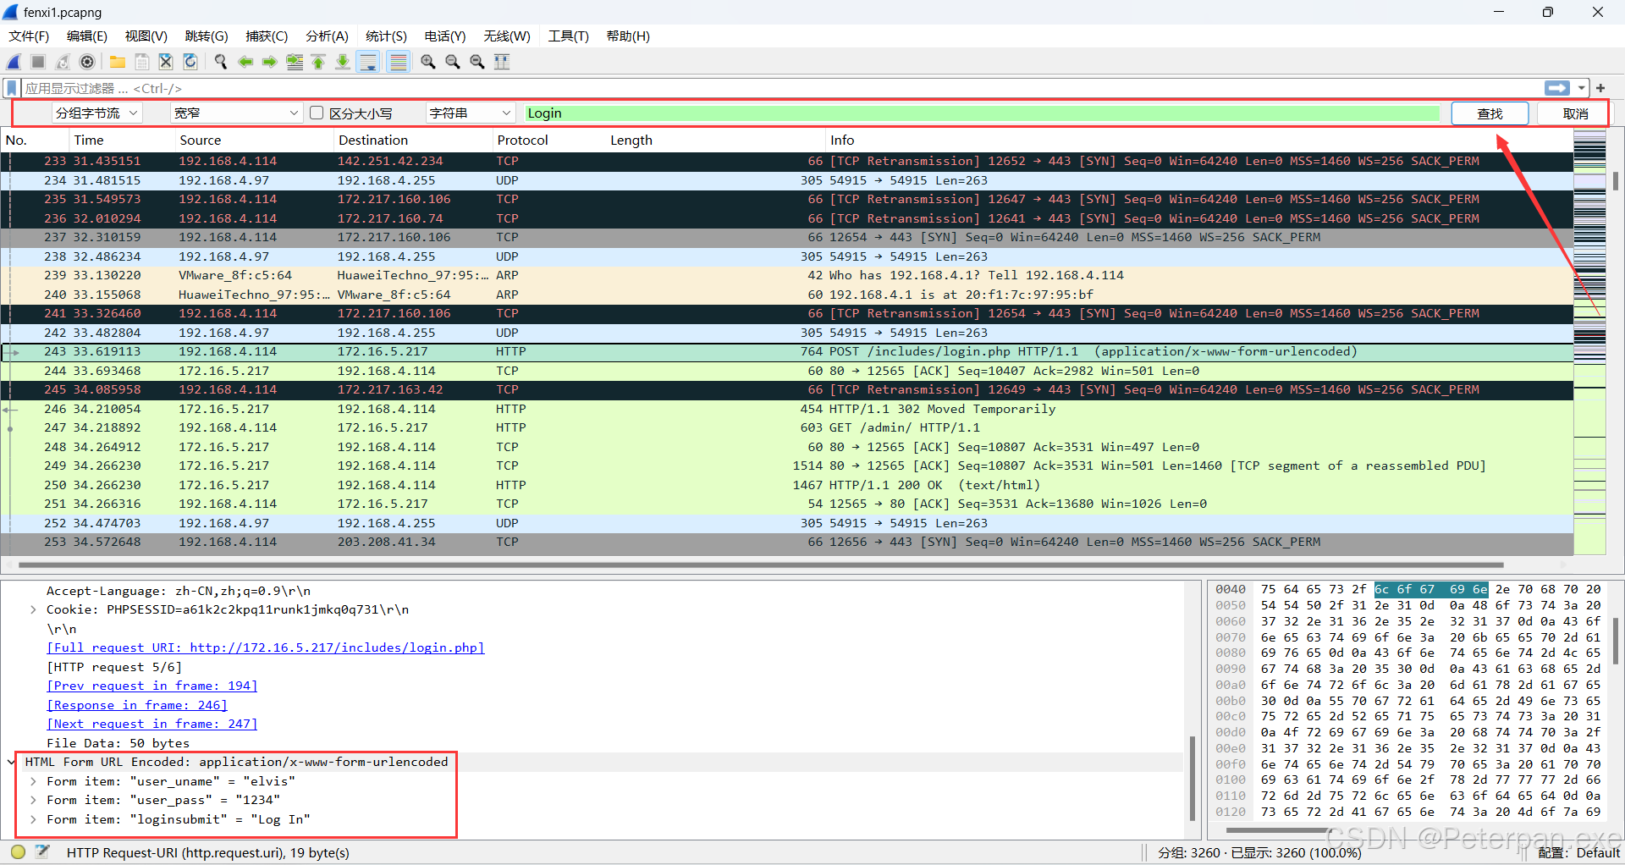Reset text to normal size icon
This screenshot has width=1625, height=865.
tap(477, 62)
